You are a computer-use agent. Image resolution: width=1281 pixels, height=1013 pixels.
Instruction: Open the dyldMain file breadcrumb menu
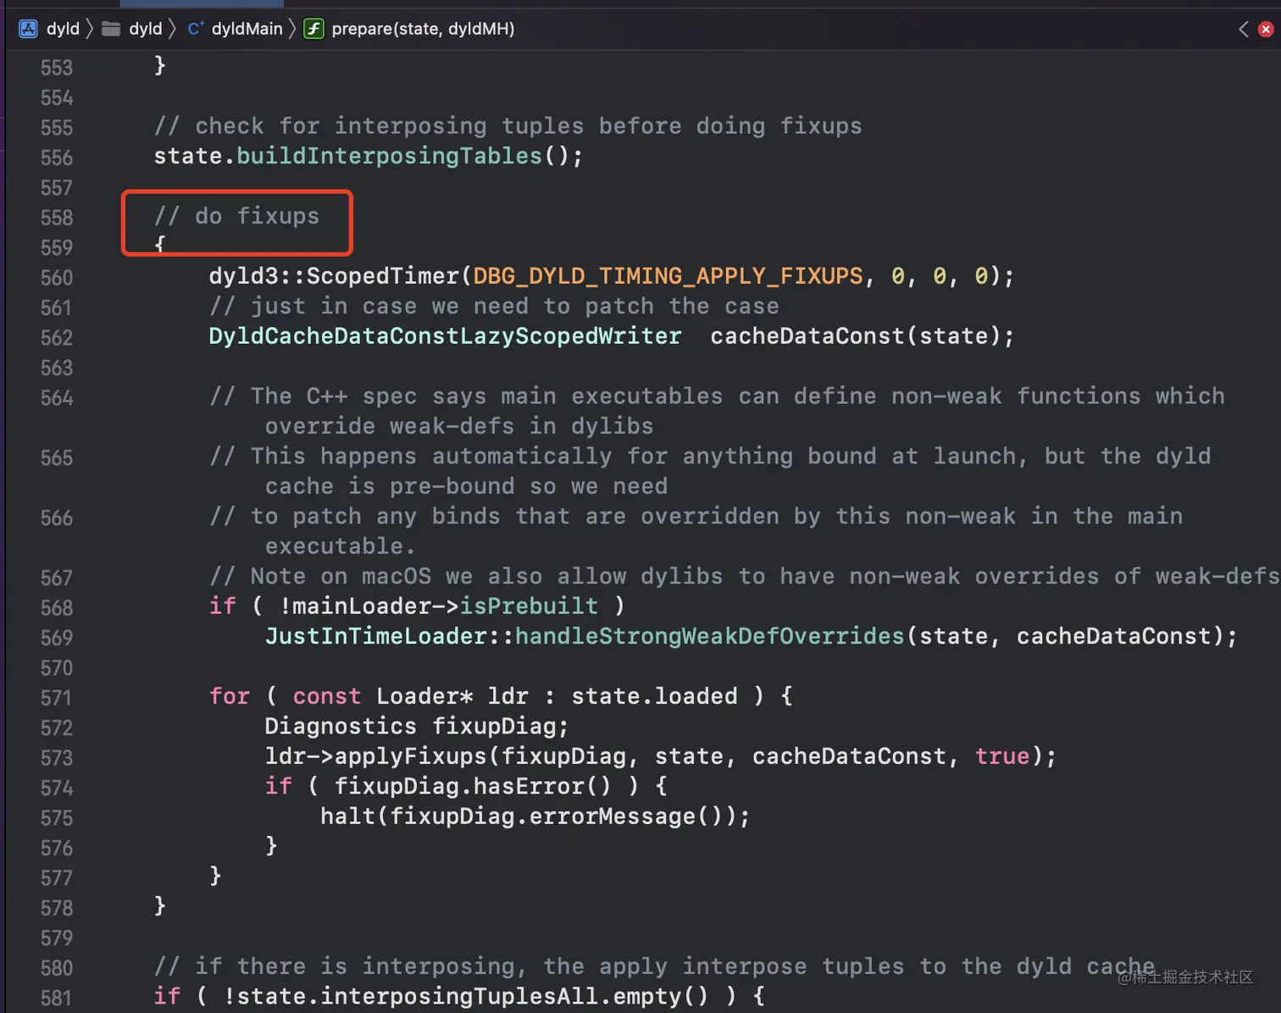click(x=247, y=29)
